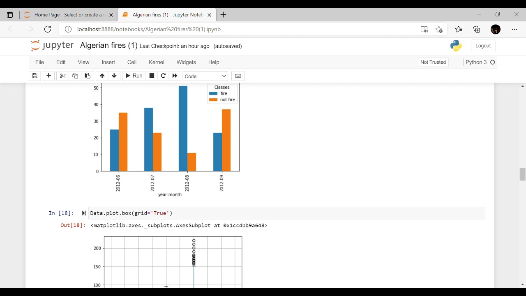Viewport: 526px width, 296px height.
Task: Open a new browser tab
Action: pos(224,15)
